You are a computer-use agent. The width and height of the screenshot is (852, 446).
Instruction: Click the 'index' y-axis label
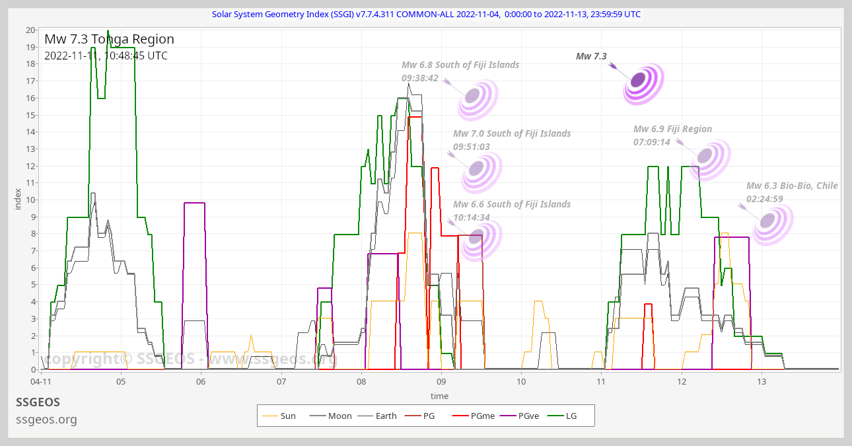pyautogui.click(x=18, y=198)
